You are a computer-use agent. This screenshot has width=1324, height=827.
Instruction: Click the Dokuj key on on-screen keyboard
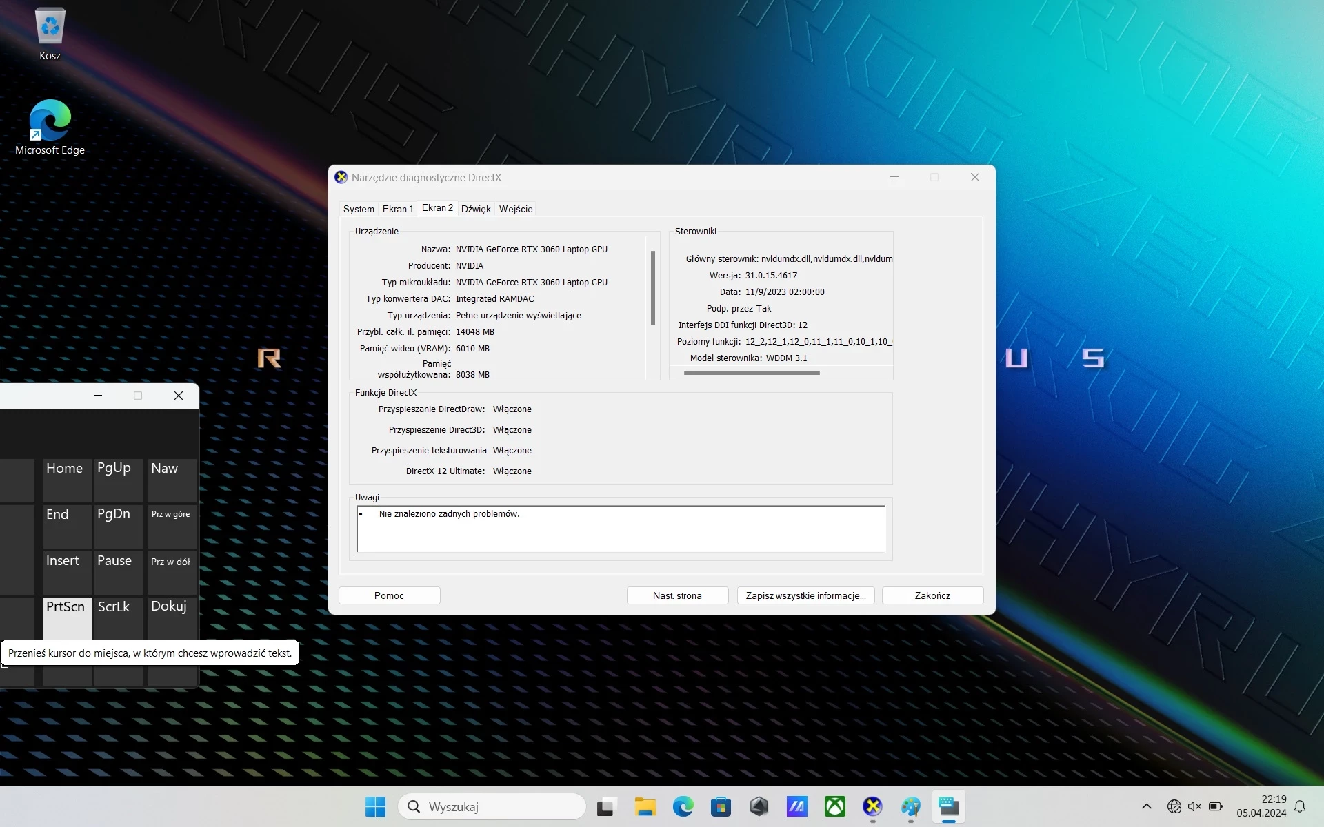click(x=172, y=618)
